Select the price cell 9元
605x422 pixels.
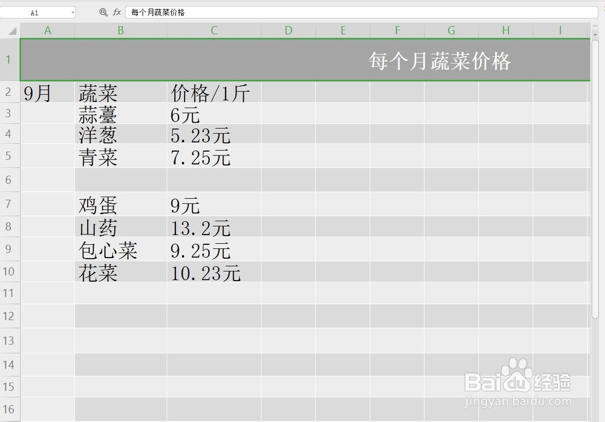214,204
